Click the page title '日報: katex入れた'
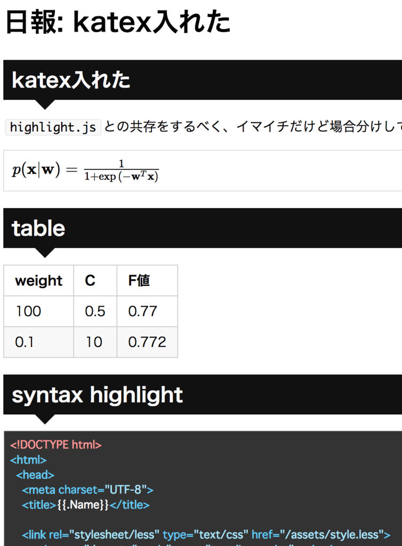 click(118, 21)
